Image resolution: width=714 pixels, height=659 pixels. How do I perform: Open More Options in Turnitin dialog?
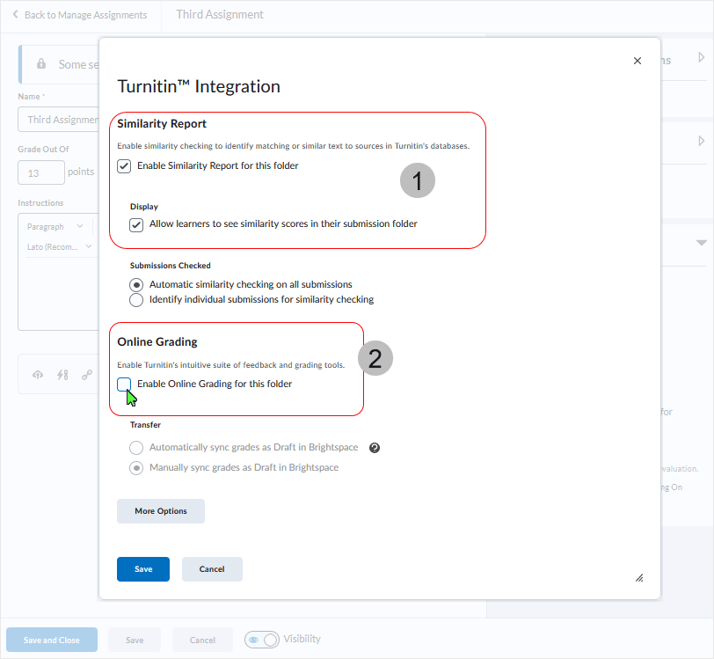pyautogui.click(x=161, y=511)
